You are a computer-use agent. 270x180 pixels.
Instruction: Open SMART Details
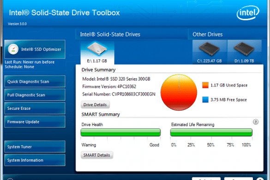96,155
